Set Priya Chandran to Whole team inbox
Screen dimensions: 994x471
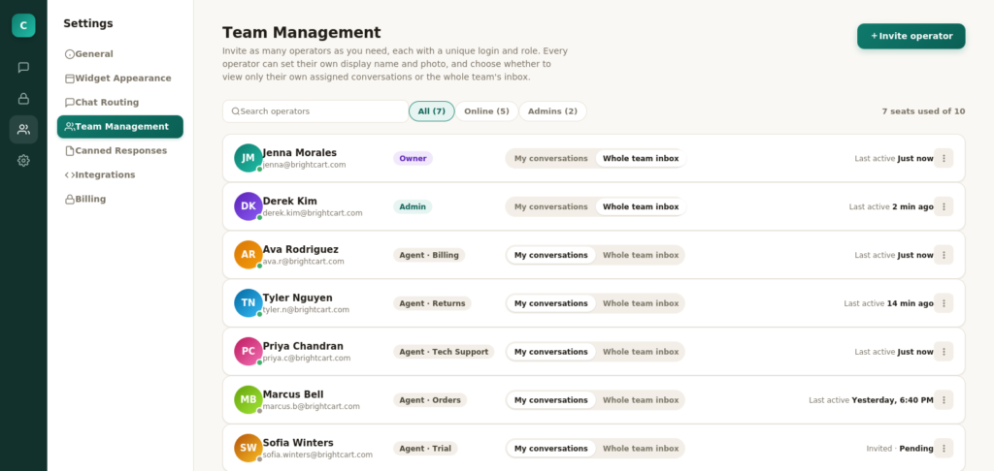[641, 352]
